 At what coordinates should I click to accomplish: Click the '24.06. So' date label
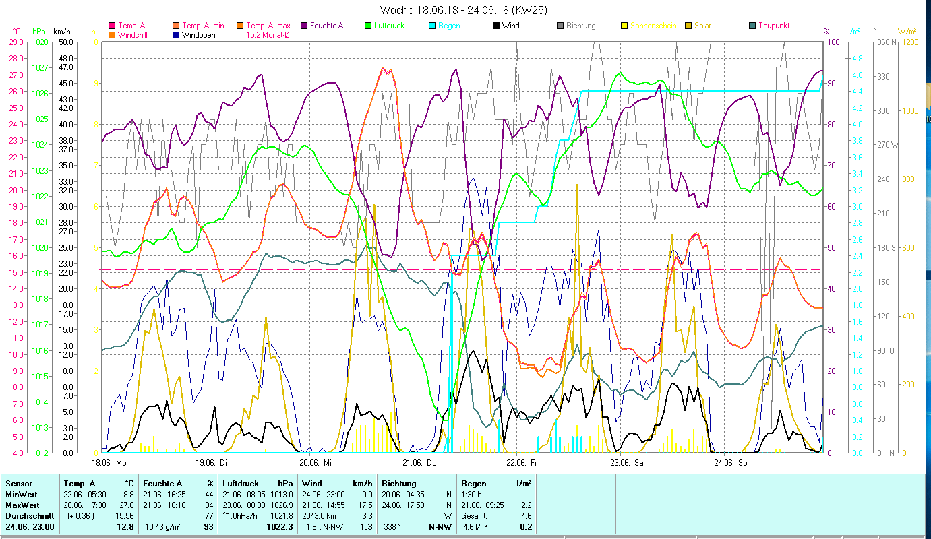pyautogui.click(x=731, y=463)
